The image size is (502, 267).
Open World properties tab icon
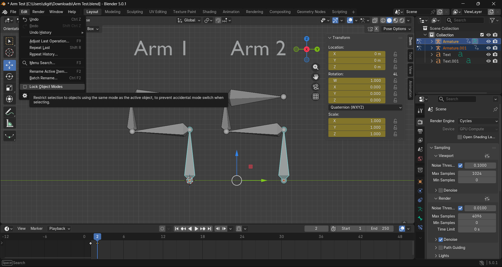[x=420, y=159]
